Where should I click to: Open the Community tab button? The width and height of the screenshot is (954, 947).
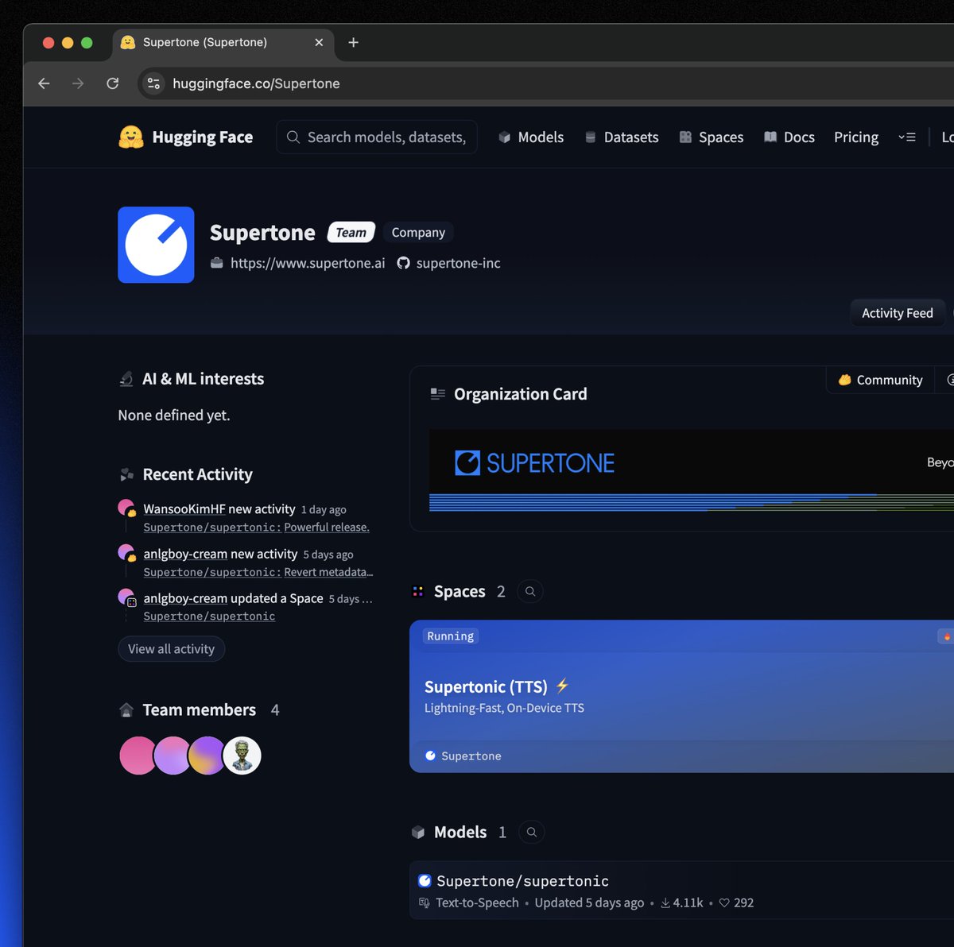[x=881, y=380]
